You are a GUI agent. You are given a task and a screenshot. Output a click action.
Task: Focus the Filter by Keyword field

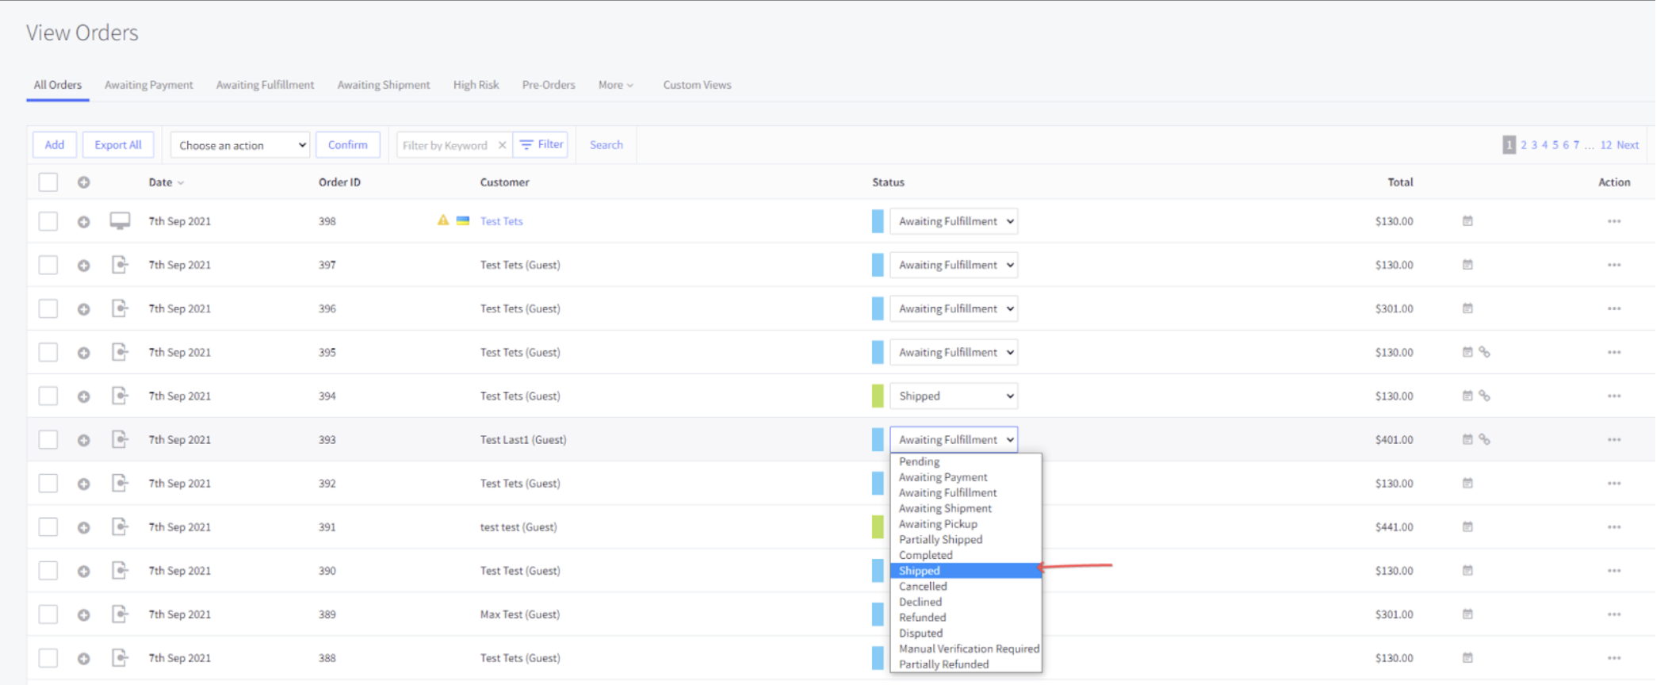[x=446, y=145]
